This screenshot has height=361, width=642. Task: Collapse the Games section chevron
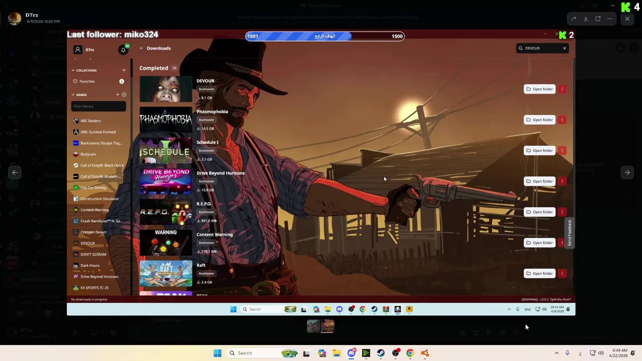[73, 95]
